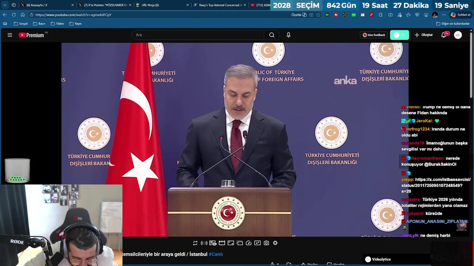Open browser essentials heart icon
This screenshot has height=266, width=474.
417,15
